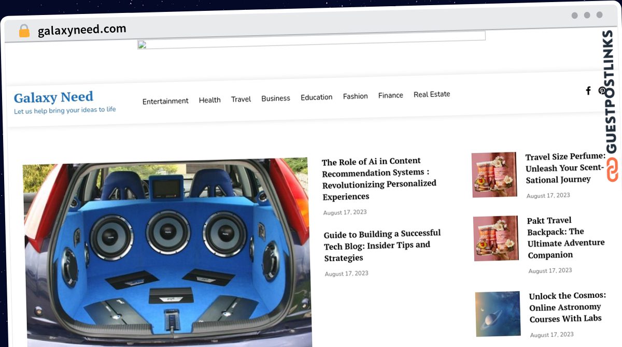Select Fashion in navigation bar
Viewport: 622px width, 347px height.
click(356, 96)
